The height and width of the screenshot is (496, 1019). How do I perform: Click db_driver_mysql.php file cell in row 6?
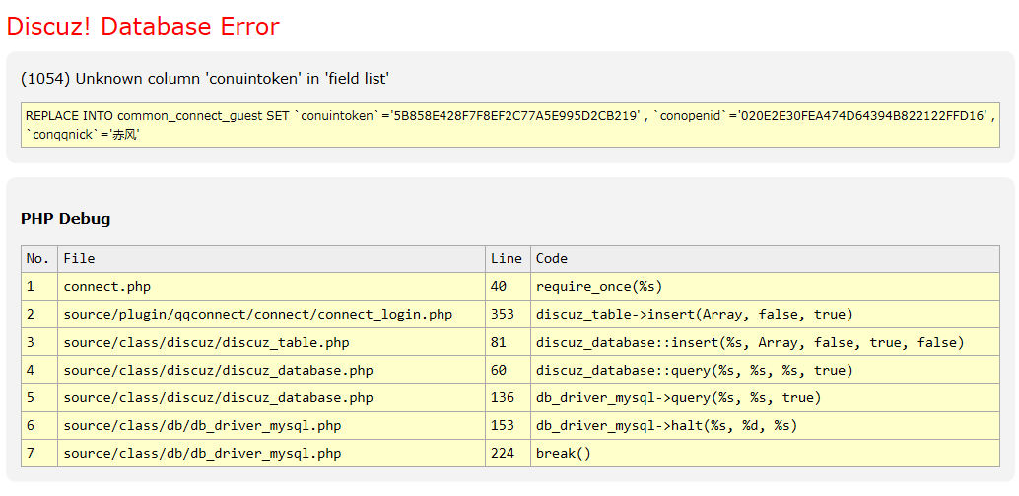coord(202,426)
